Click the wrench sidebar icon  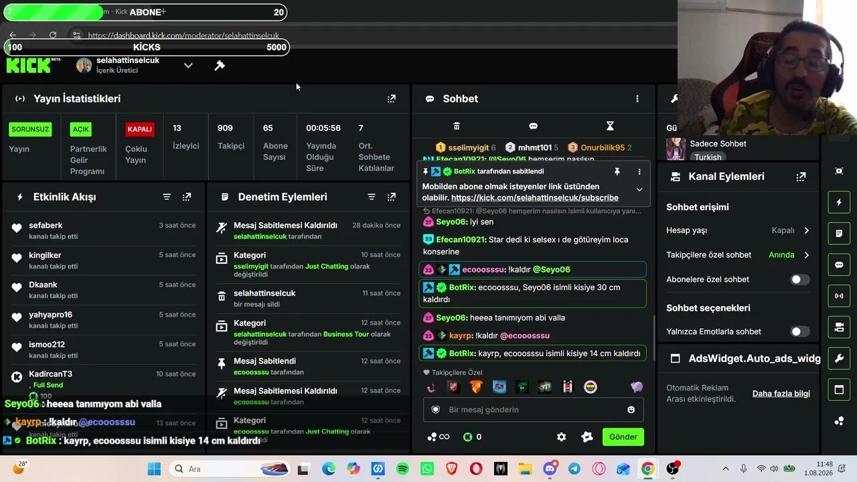[x=839, y=358]
